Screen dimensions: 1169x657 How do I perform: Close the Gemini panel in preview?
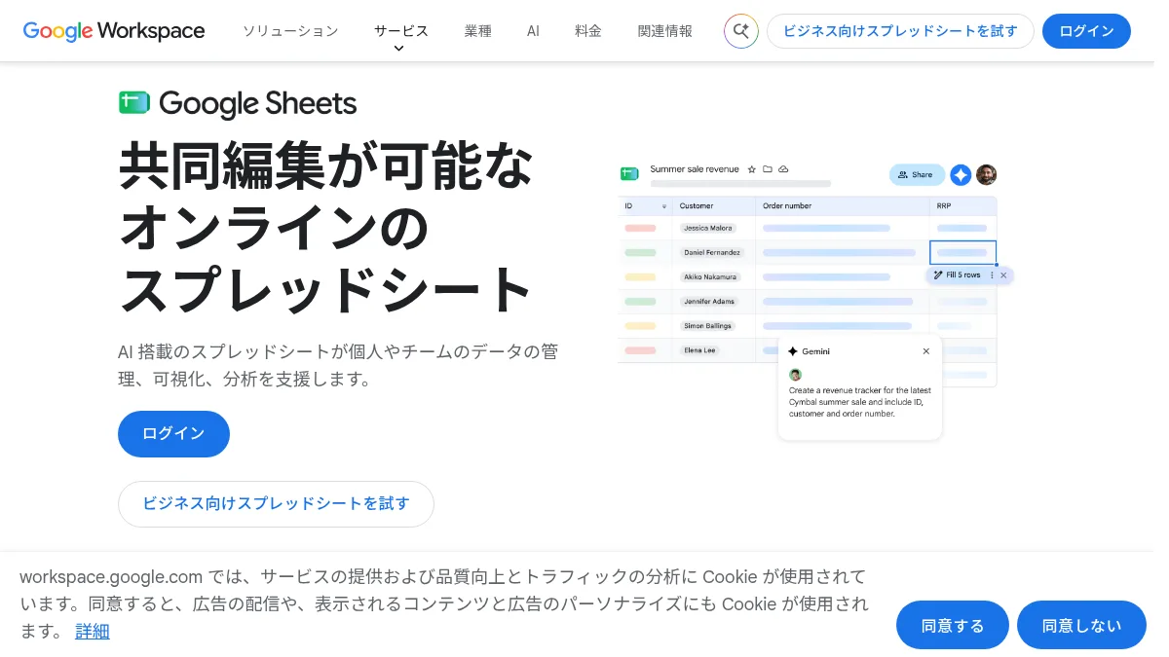pyautogui.click(x=925, y=351)
